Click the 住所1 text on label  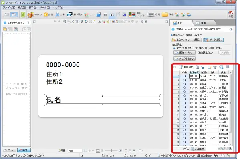point(54,74)
